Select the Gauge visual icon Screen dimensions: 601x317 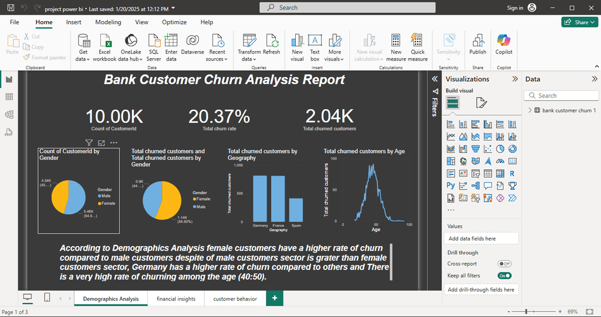500,161
